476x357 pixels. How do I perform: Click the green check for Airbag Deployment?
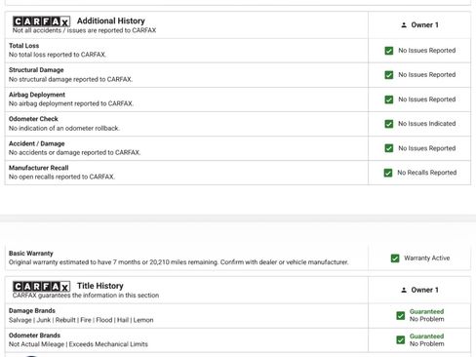click(389, 99)
